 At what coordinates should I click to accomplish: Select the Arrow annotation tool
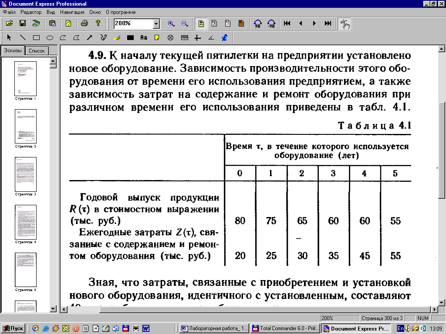[90, 37]
